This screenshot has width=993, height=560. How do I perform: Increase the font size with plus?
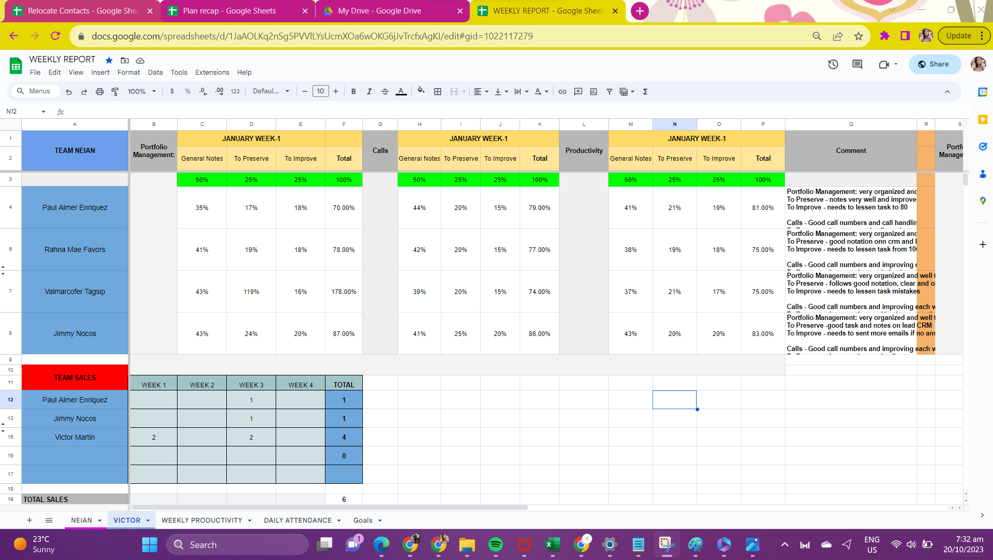[336, 91]
